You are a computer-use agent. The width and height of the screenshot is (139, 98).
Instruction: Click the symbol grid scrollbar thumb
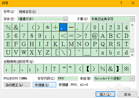(x=132, y=50)
